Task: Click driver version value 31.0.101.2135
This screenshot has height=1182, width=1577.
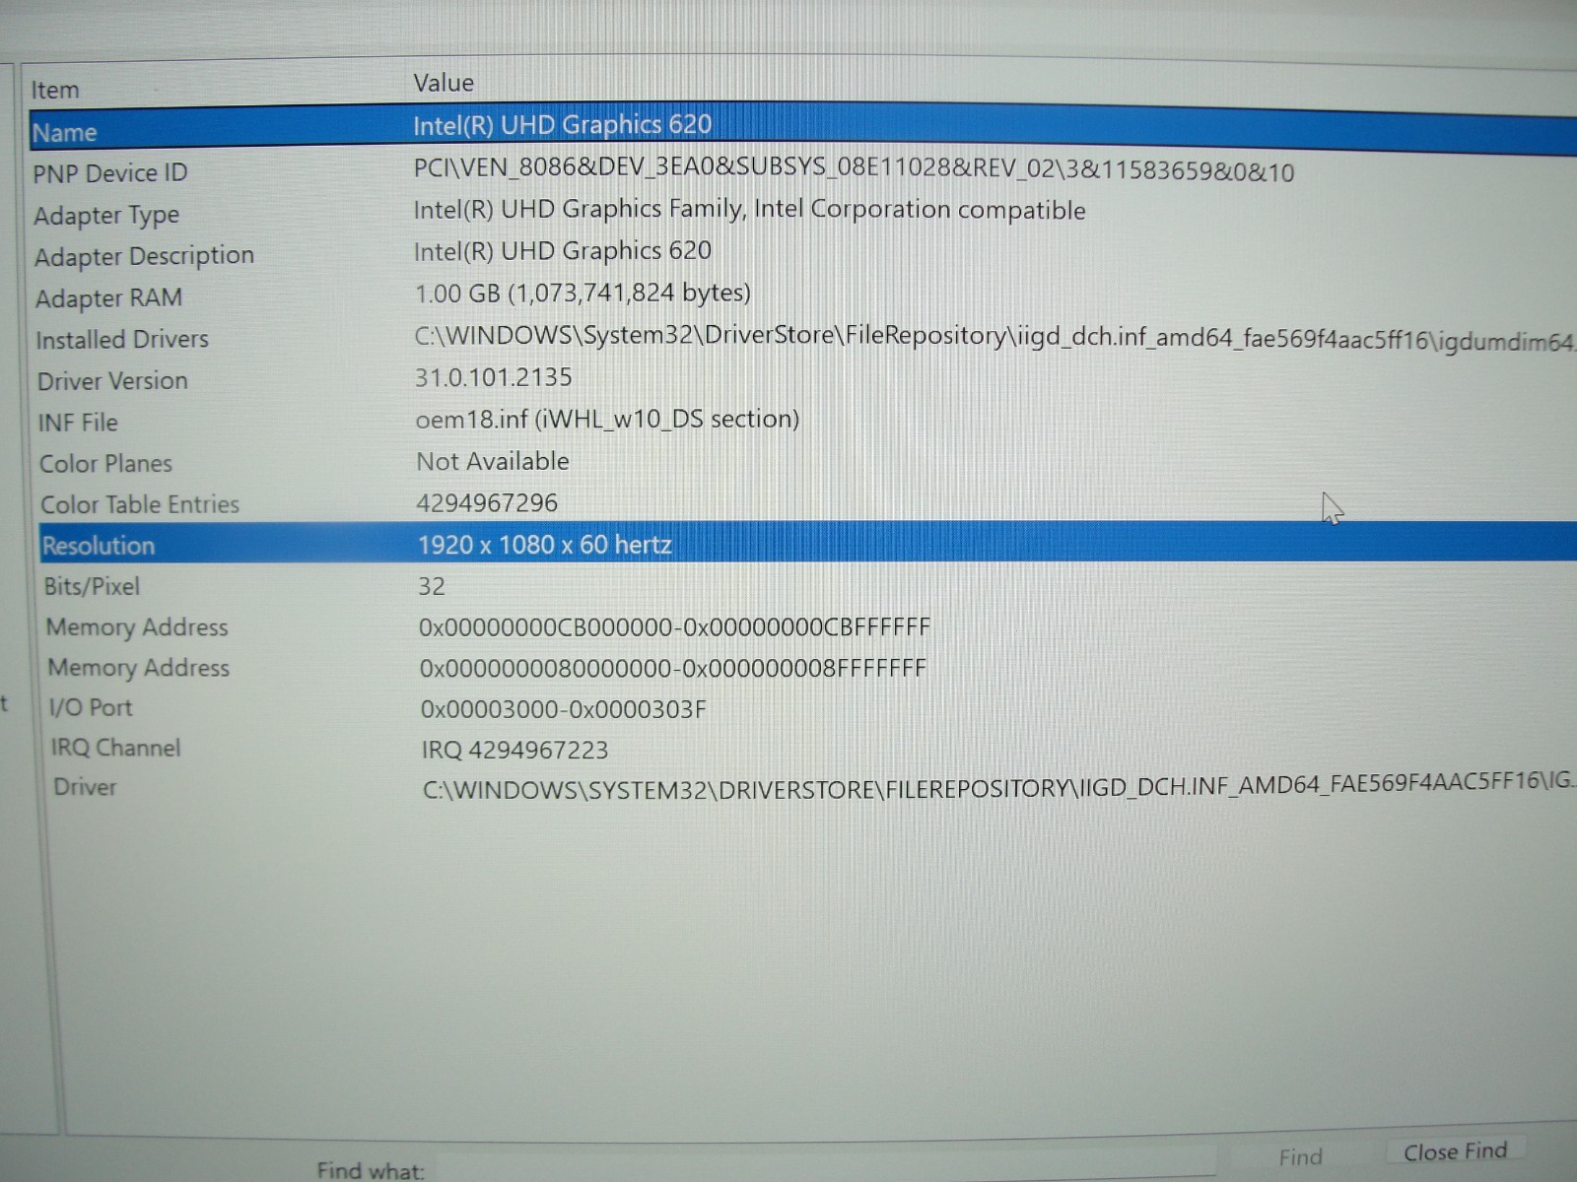Action: point(494,377)
